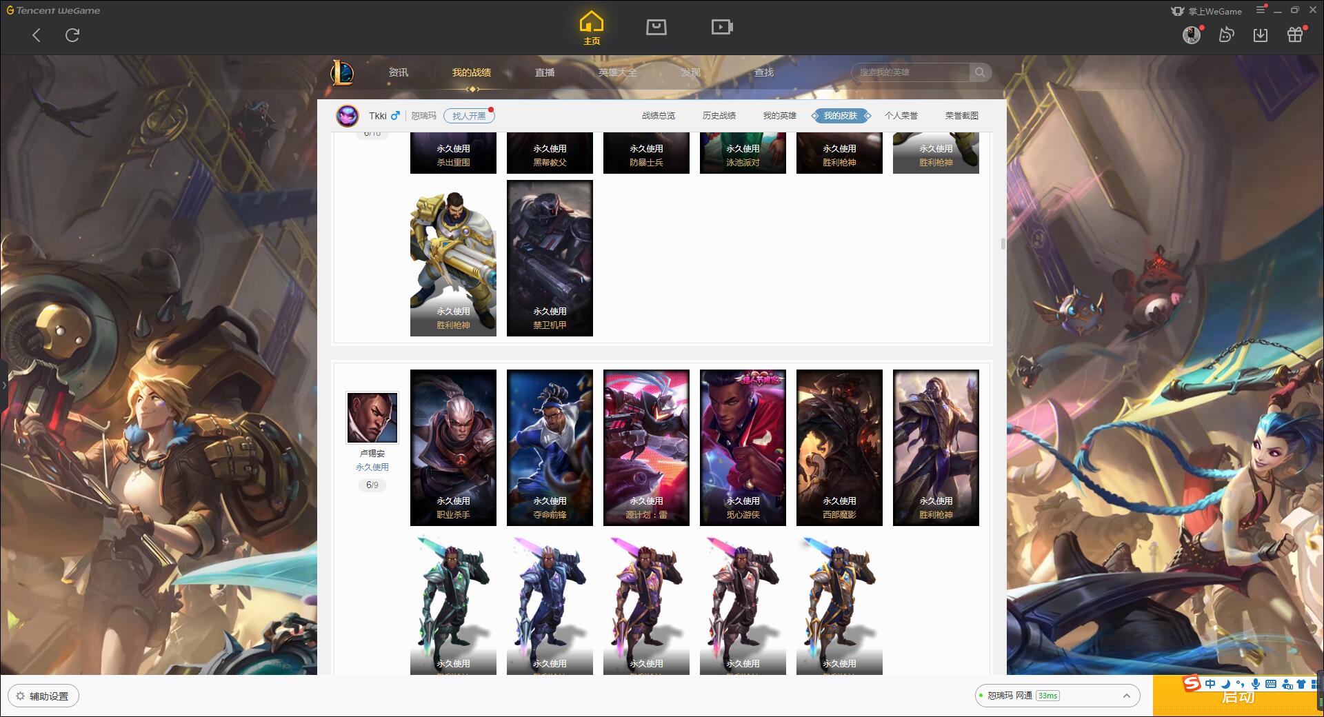Click the yellow 启动 launch button

coord(1238,698)
